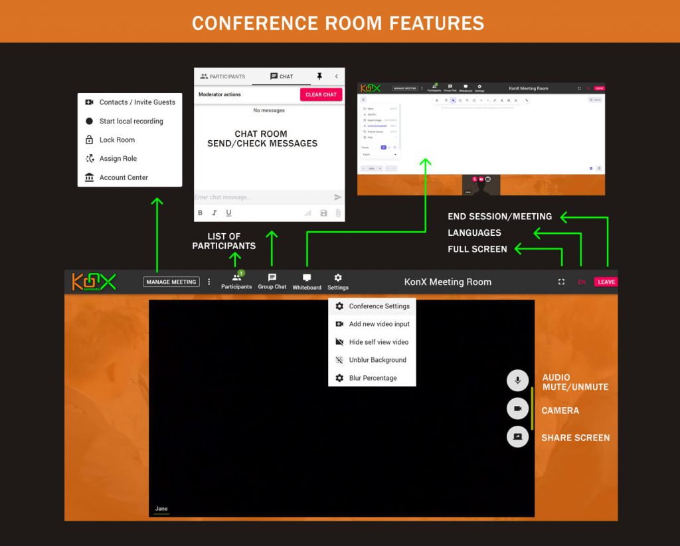This screenshot has width=680, height=546.
Task: Mute audio with the microphone icon
Action: click(517, 381)
